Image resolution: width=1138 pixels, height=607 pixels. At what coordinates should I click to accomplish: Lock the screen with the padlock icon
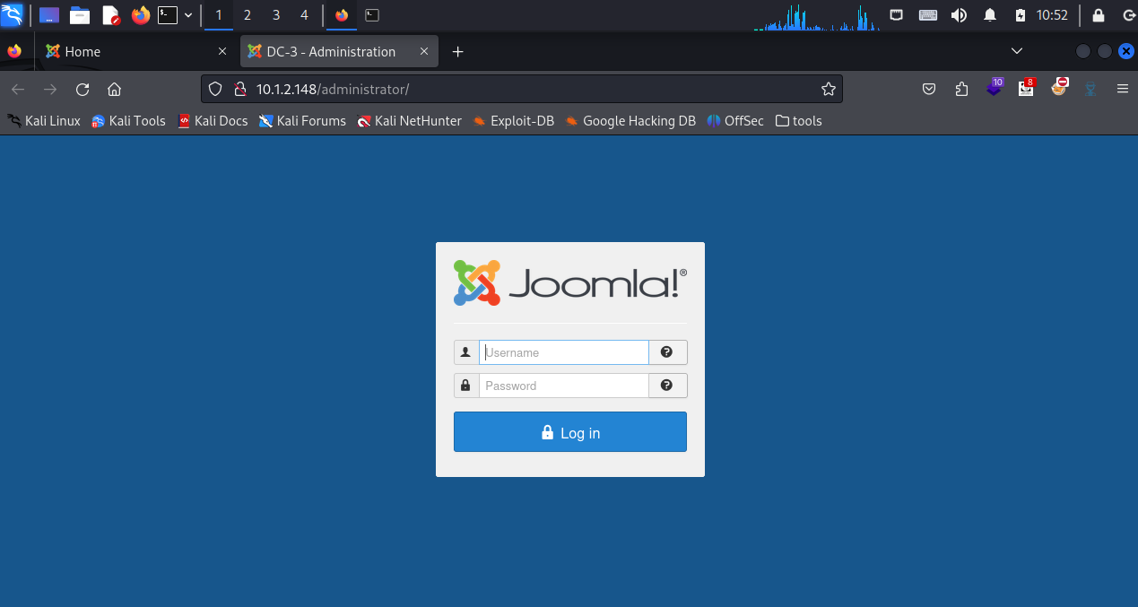pyautogui.click(x=1099, y=15)
